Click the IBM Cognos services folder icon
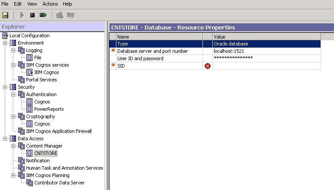The image size is (334, 190). tap(21, 65)
